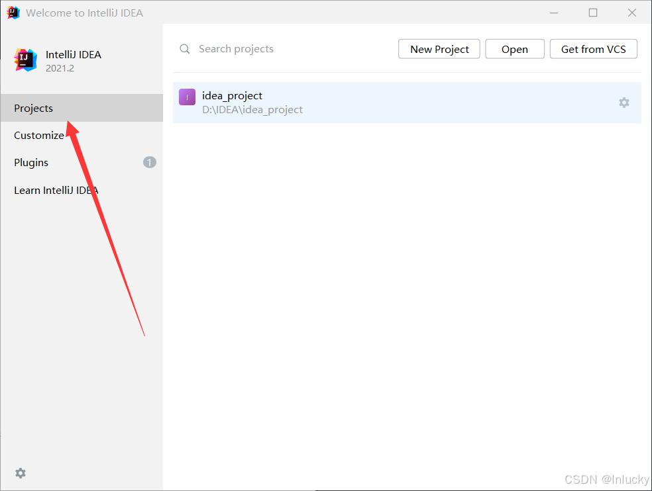Viewport: 652px width, 491px height.
Task: Switch to the Customize tab
Action: point(82,136)
